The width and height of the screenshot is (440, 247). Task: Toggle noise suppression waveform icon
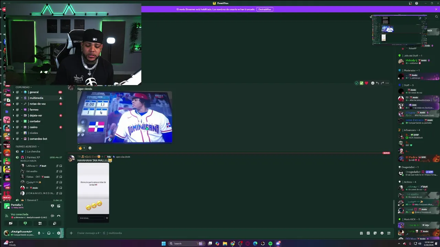pos(52,216)
